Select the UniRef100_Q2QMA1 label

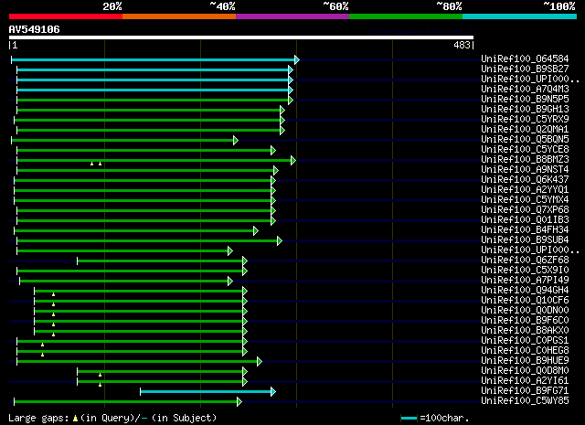pyautogui.click(x=525, y=129)
